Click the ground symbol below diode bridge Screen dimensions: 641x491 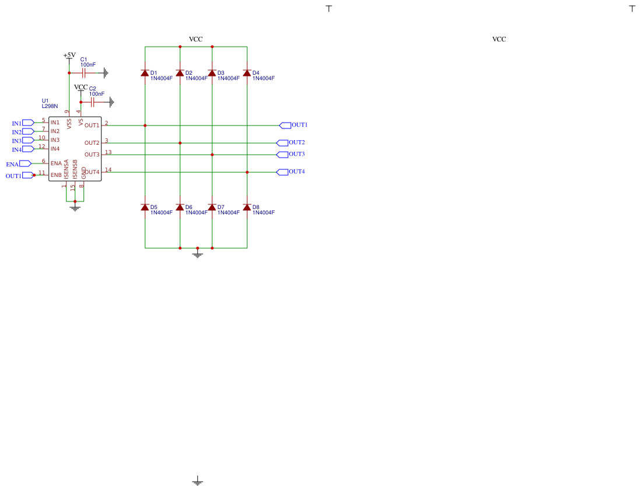pyautogui.click(x=198, y=255)
